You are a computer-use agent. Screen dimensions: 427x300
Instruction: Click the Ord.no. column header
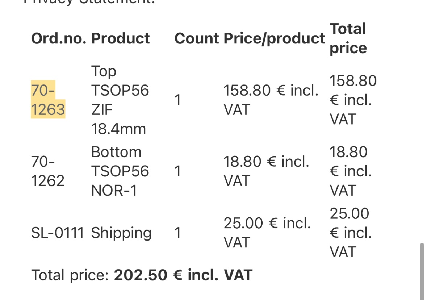point(59,38)
